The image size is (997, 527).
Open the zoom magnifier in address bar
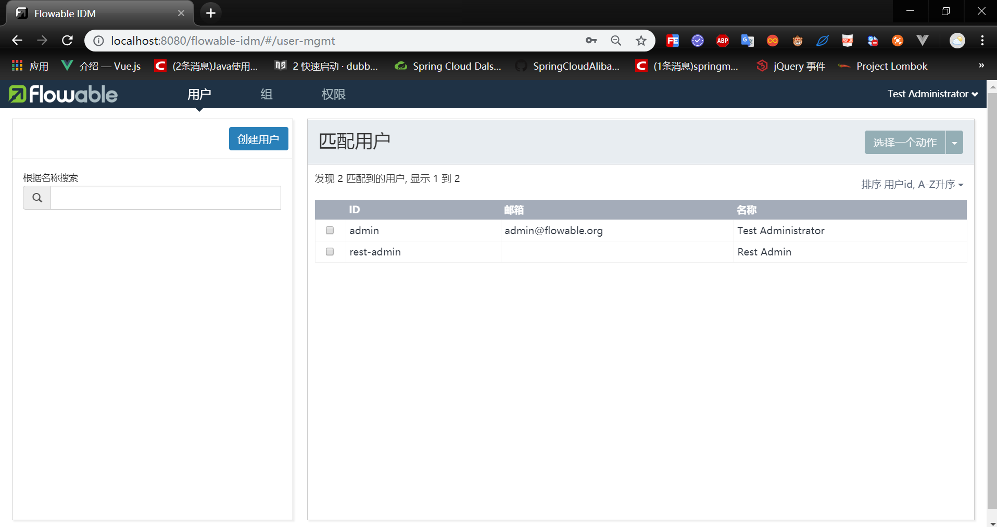pyautogui.click(x=616, y=41)
